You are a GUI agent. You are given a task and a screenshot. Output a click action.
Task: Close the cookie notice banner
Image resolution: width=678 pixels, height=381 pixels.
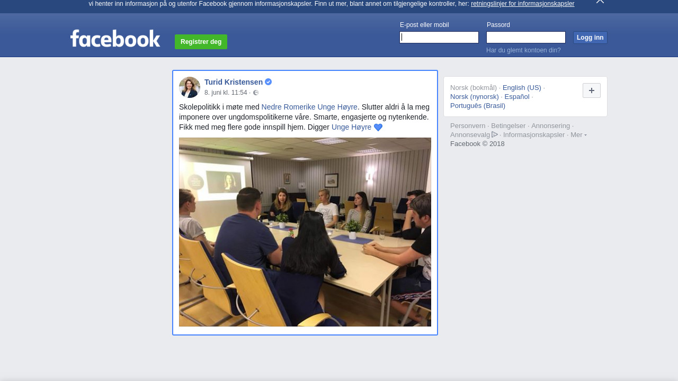click(x=600, y=2)
